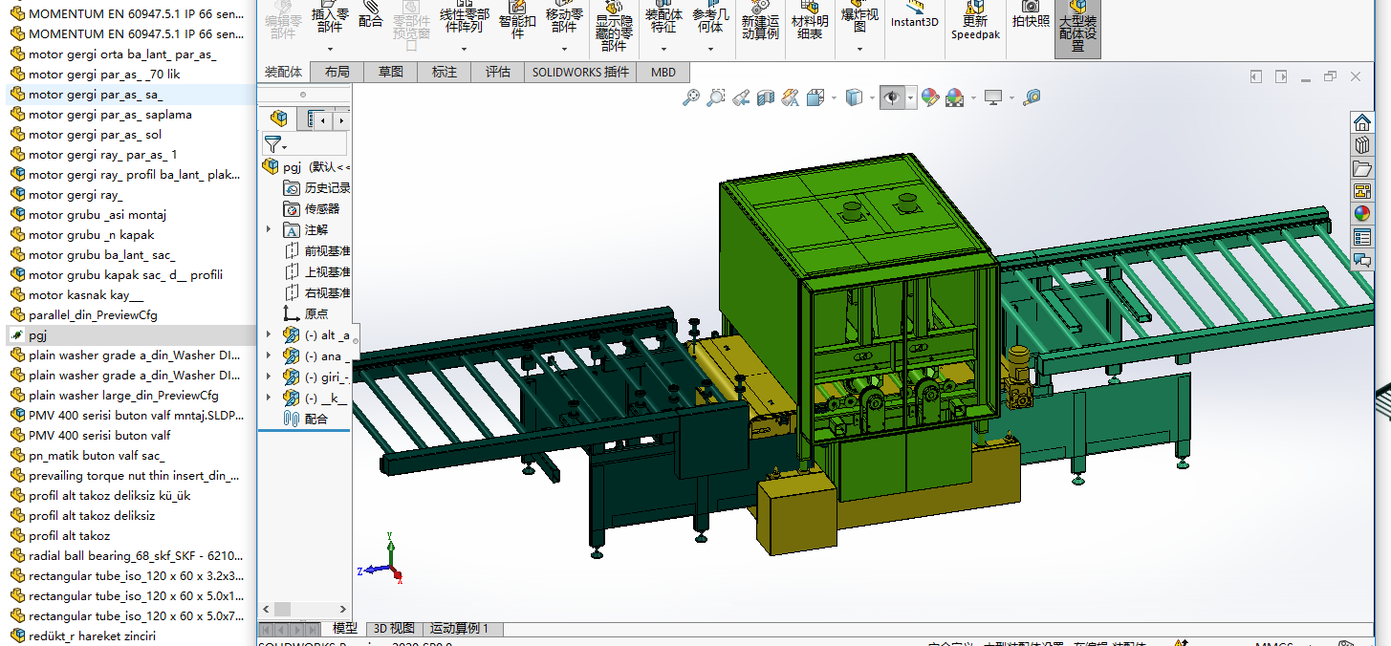Click the Edit Appearance color ball icon
Screen dimensions: 1391x646
[930, 97]
